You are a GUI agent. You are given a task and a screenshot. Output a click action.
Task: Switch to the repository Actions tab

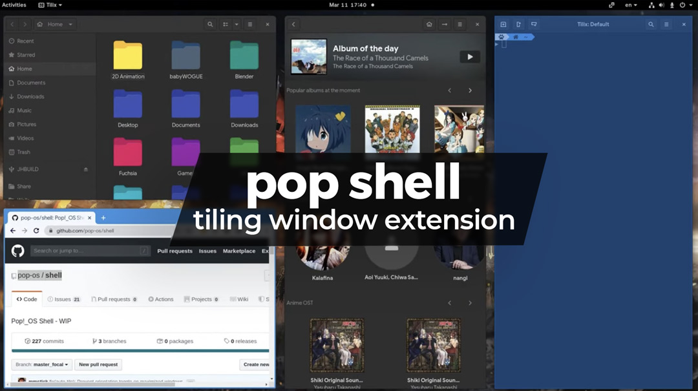tap(161, 299)
